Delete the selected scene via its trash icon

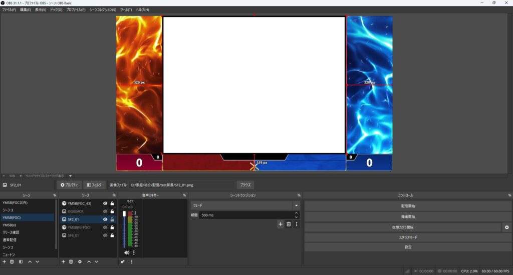pos(12,261)
